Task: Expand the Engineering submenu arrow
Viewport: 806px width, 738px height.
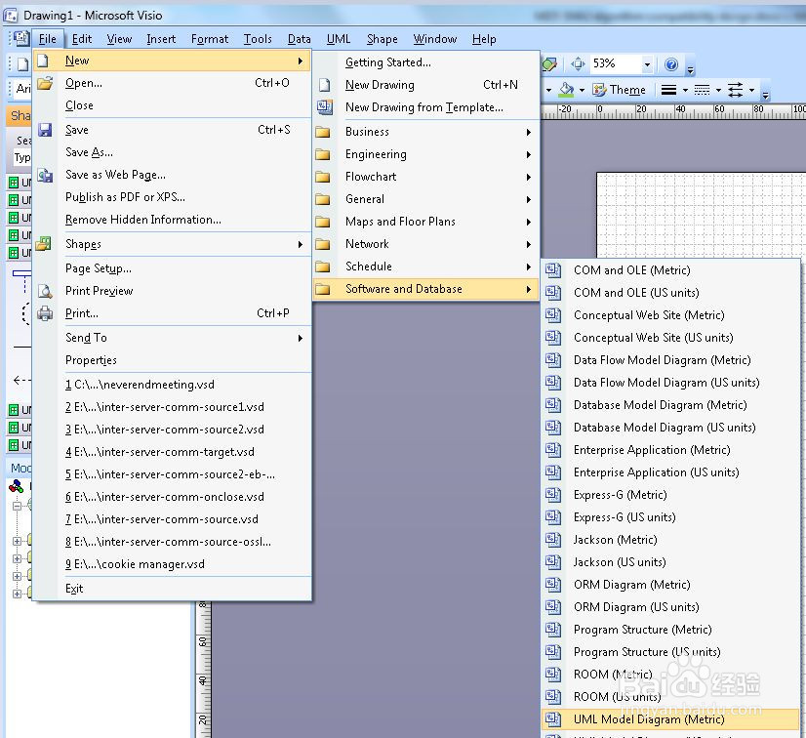Action: point(529,154)
